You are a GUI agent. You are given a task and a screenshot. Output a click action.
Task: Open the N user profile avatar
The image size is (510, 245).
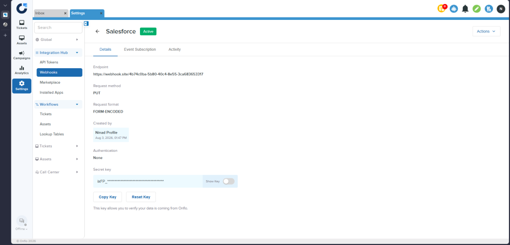click(501, 9)
